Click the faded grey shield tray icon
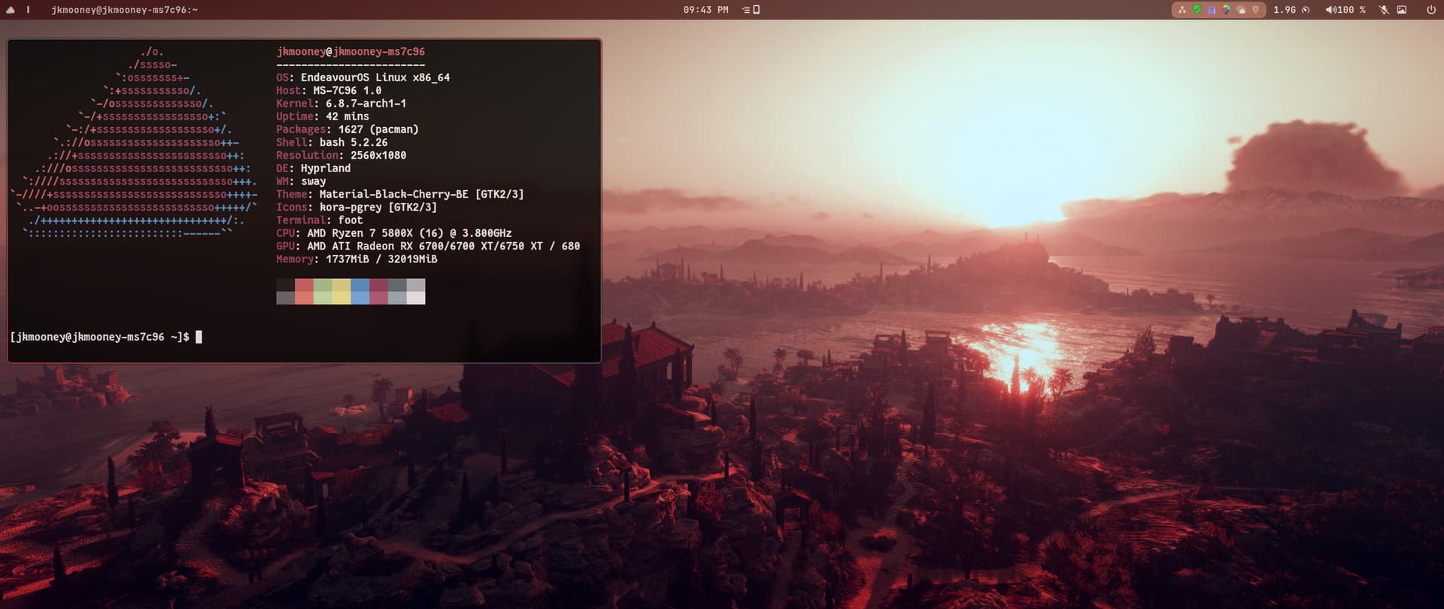 (x=1255, y=10)
